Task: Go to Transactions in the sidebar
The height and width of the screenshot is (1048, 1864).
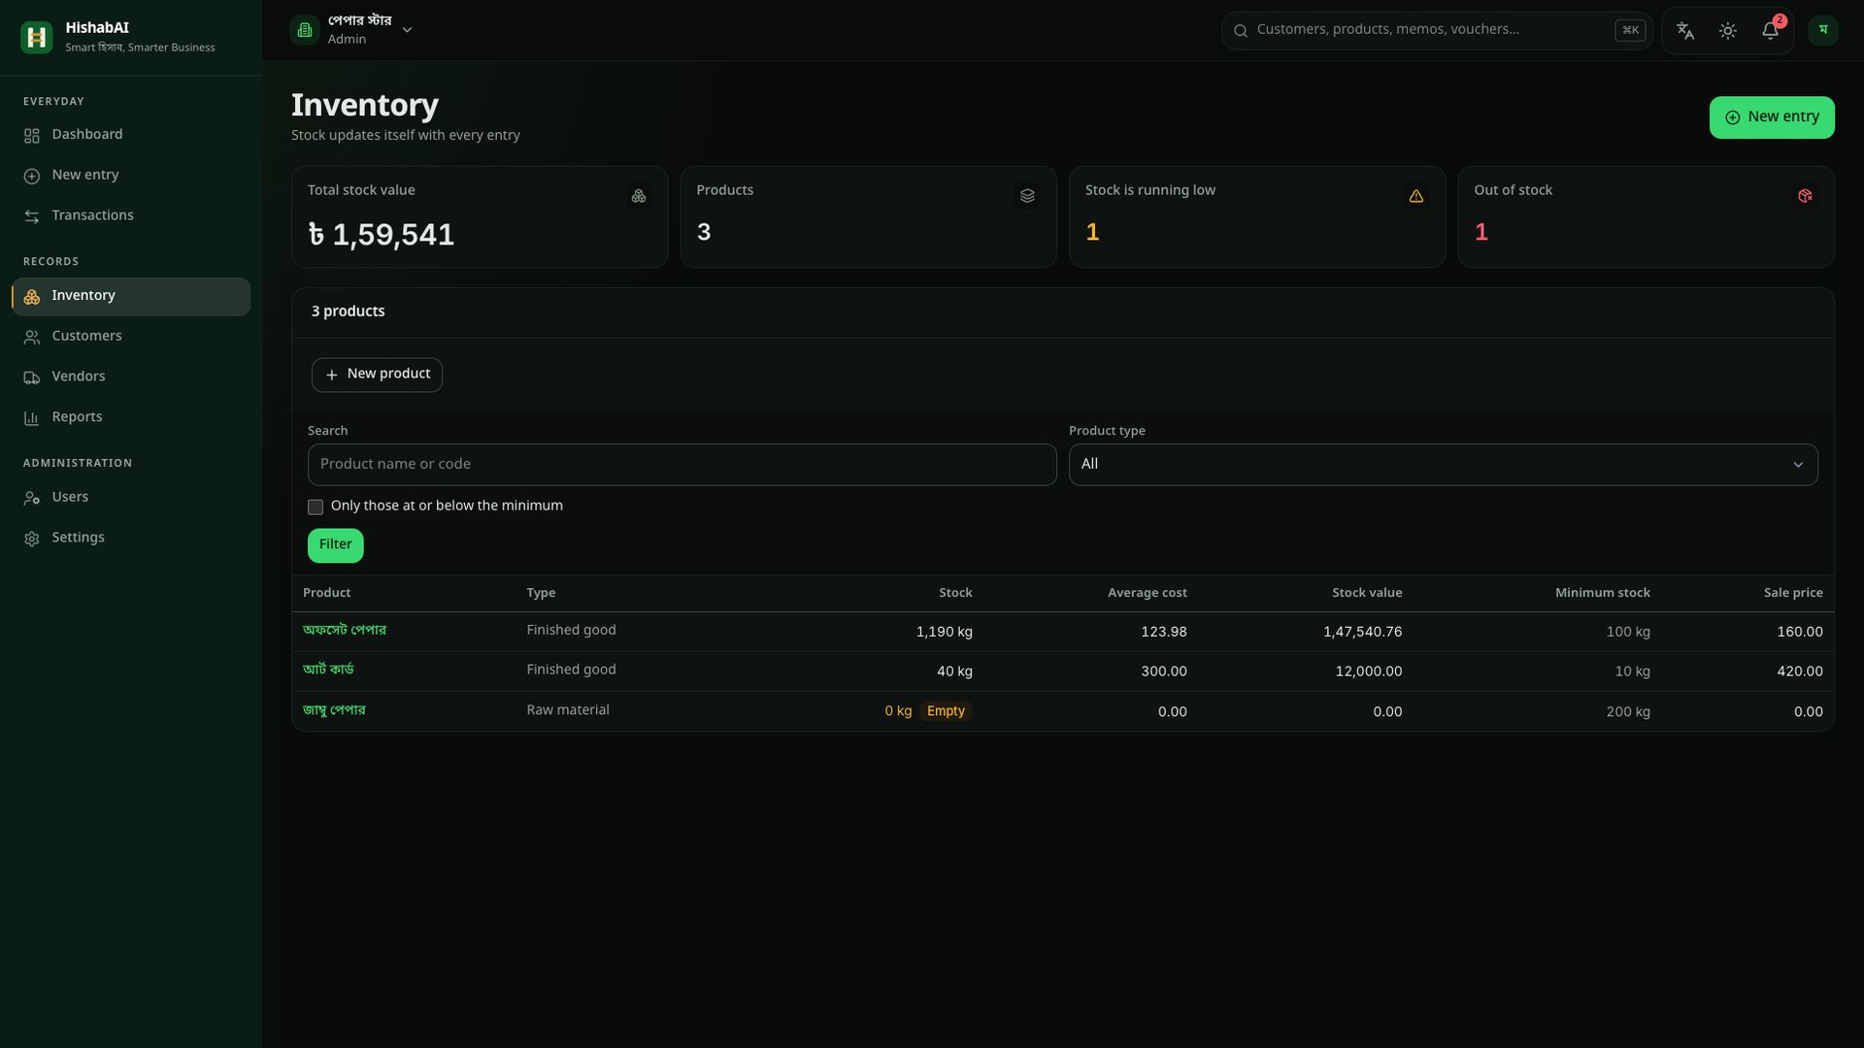Action: pyautogui.click(x=131, y=216)
